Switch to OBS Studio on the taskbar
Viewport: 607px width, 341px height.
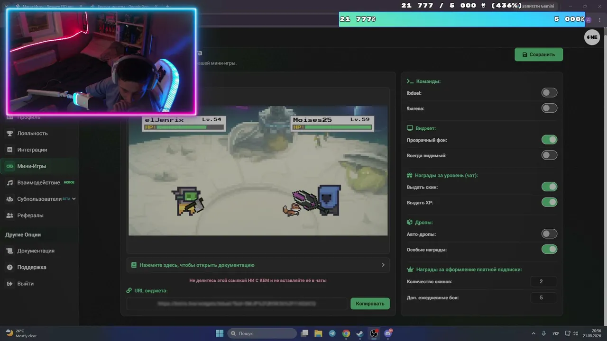click(374, 333)
